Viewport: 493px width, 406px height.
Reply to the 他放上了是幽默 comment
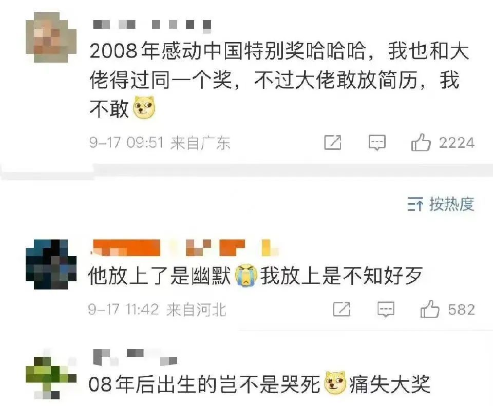click(386, 310)
